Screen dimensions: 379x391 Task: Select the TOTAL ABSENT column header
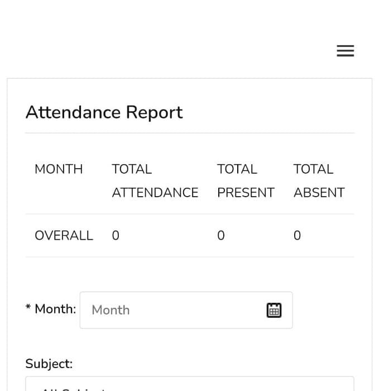point(319,180)
